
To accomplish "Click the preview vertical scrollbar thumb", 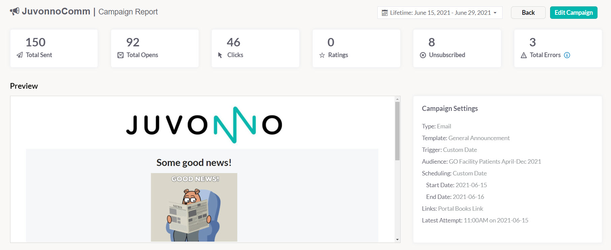I will pyautogui.click(x=398, y=131).
